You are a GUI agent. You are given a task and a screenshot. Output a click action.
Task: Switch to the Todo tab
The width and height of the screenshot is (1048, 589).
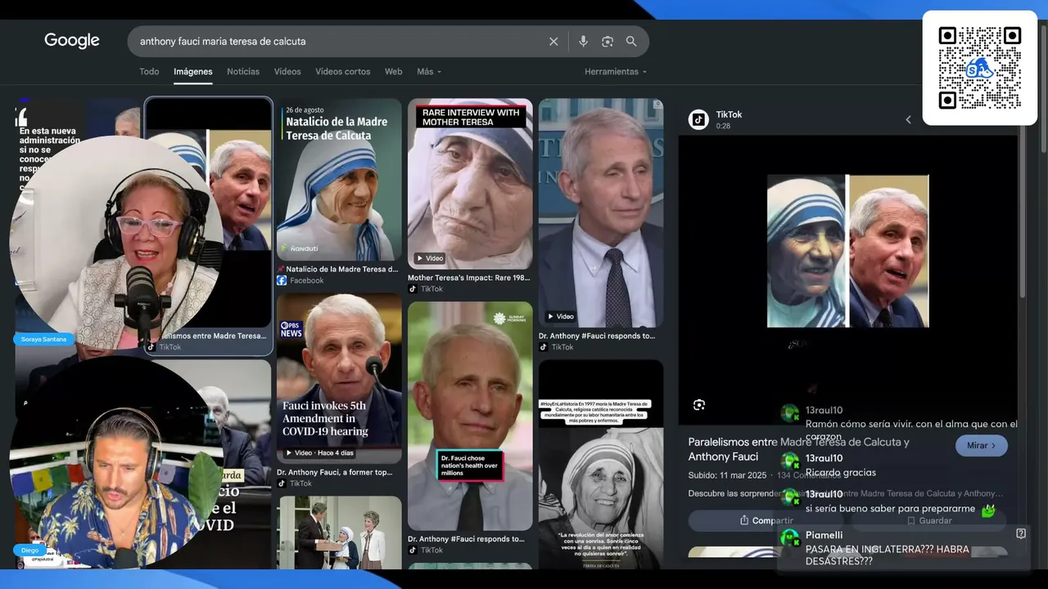coord(149,72)
